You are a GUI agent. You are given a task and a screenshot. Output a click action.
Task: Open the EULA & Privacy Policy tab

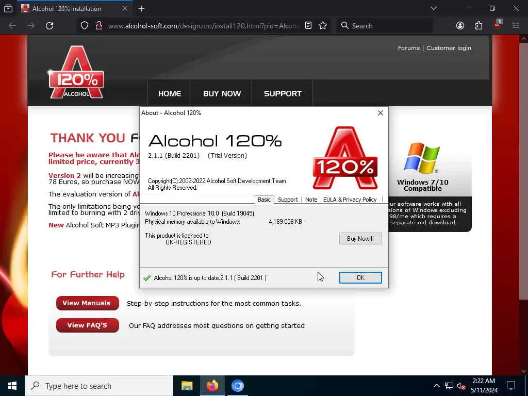[350, 200]
